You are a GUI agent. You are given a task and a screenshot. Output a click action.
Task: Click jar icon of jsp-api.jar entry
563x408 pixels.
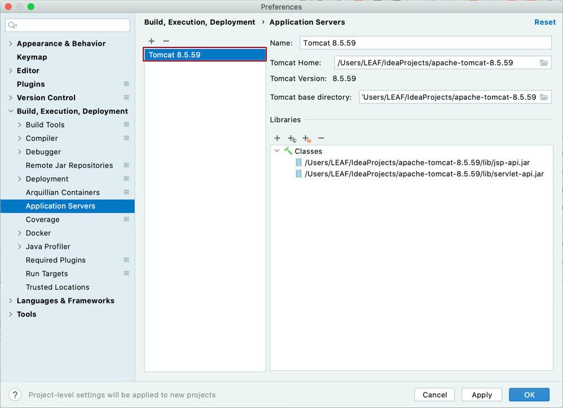pos(298,163)
